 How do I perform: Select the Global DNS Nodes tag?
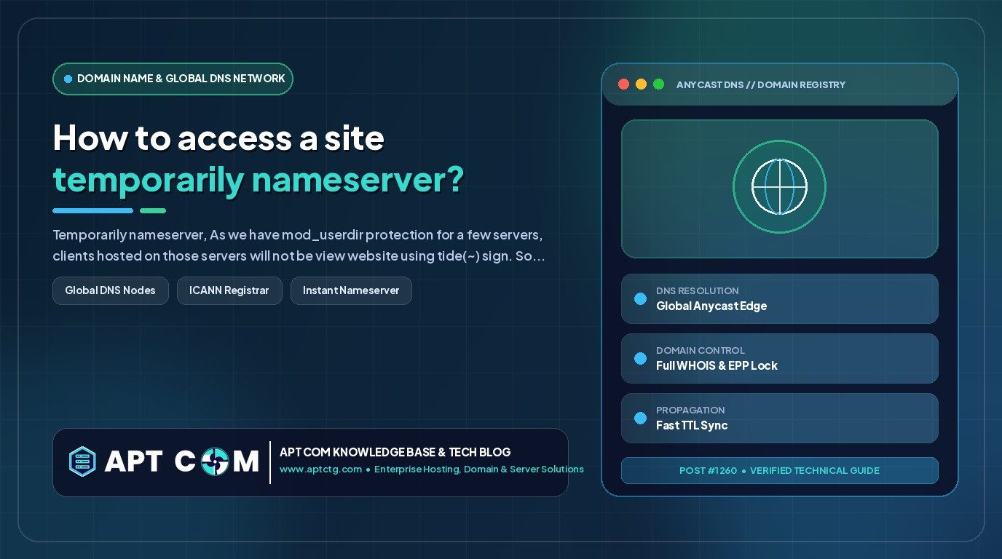(111, 290)
